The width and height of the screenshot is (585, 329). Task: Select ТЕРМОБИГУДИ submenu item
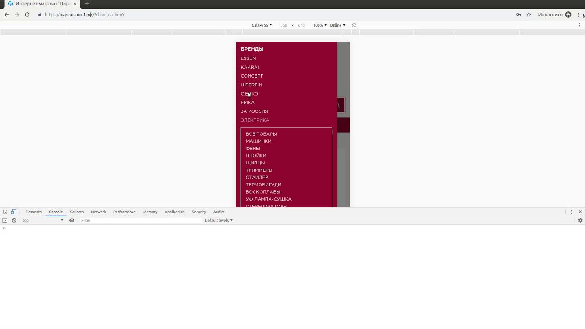point(263,185)
